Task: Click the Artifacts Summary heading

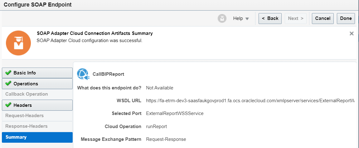Action: click(95, 33)
